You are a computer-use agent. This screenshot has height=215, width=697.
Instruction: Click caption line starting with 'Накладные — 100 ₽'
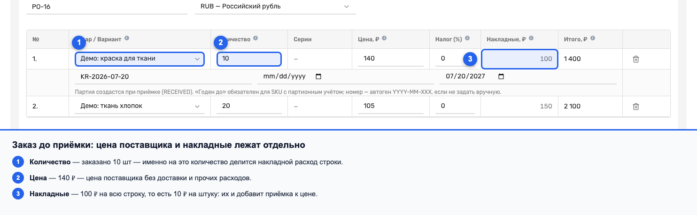pos(174,194)
